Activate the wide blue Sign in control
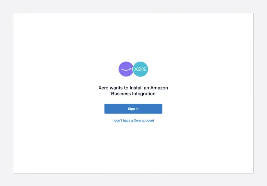Image resolution: width=267 pixels, height=186 pixels. click(133, 109)
